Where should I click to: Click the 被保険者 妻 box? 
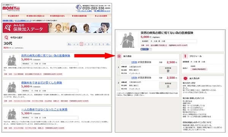[x=168, y=70]
